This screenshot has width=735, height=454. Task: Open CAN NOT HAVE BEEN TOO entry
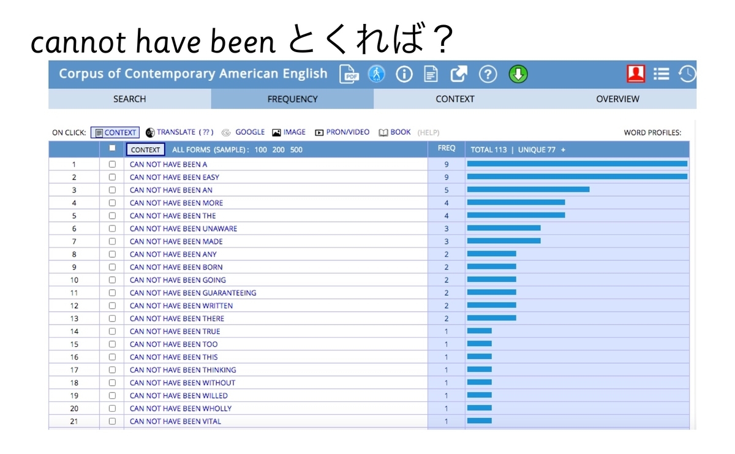pos(174,344)
